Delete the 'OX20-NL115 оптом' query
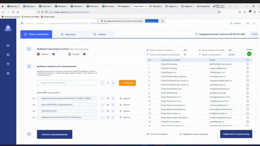260x146 pixels. coord(125,111)
